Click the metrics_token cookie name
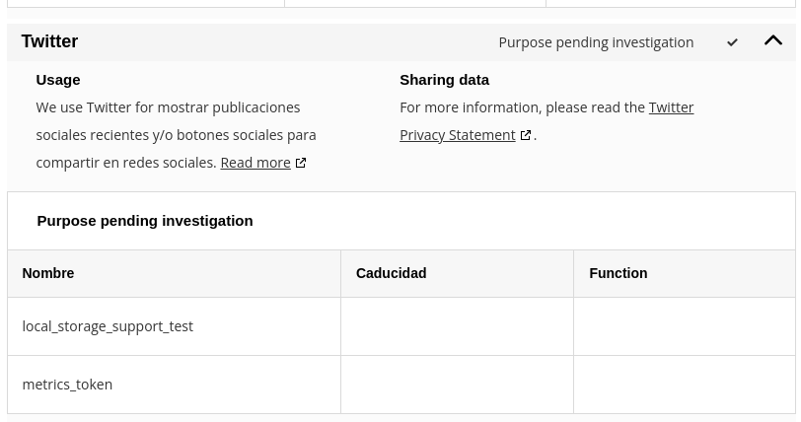 point(67,385)
